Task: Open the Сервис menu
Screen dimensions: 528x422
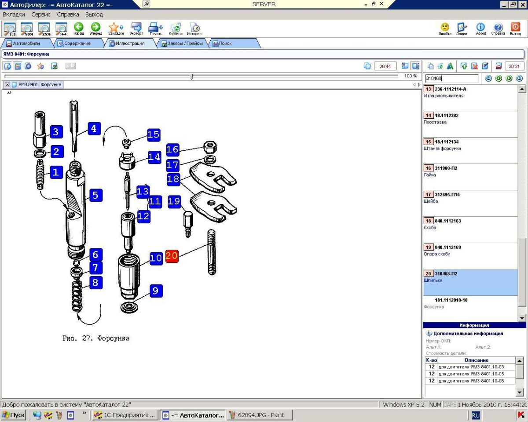Action: pos(41,15)
